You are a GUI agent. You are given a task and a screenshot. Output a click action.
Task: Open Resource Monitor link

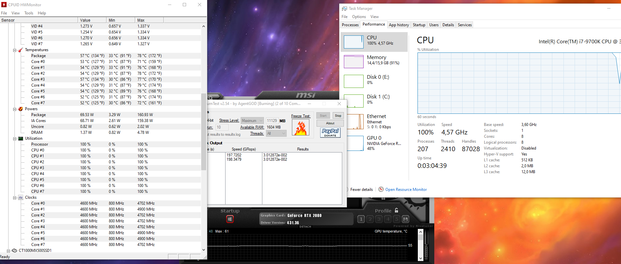(x=406, y=190)
